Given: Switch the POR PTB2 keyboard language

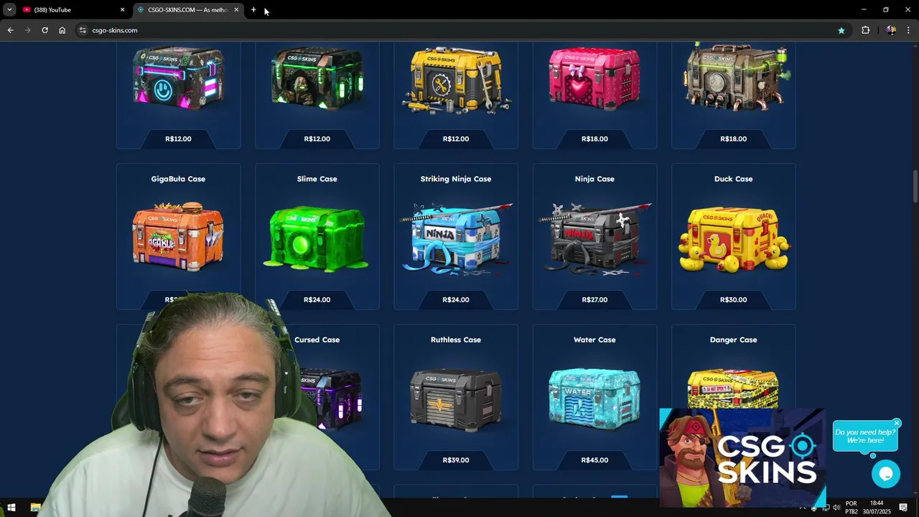Looking at the screenshot, I should 852,508.
